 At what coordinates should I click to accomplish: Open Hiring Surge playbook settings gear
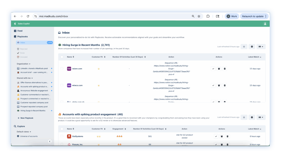(x=252, y=47)
